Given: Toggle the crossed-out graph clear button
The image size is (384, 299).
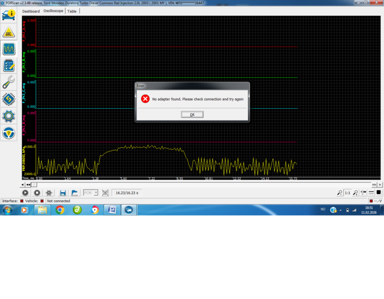Looking at the screenshot, I should (105, 193).
